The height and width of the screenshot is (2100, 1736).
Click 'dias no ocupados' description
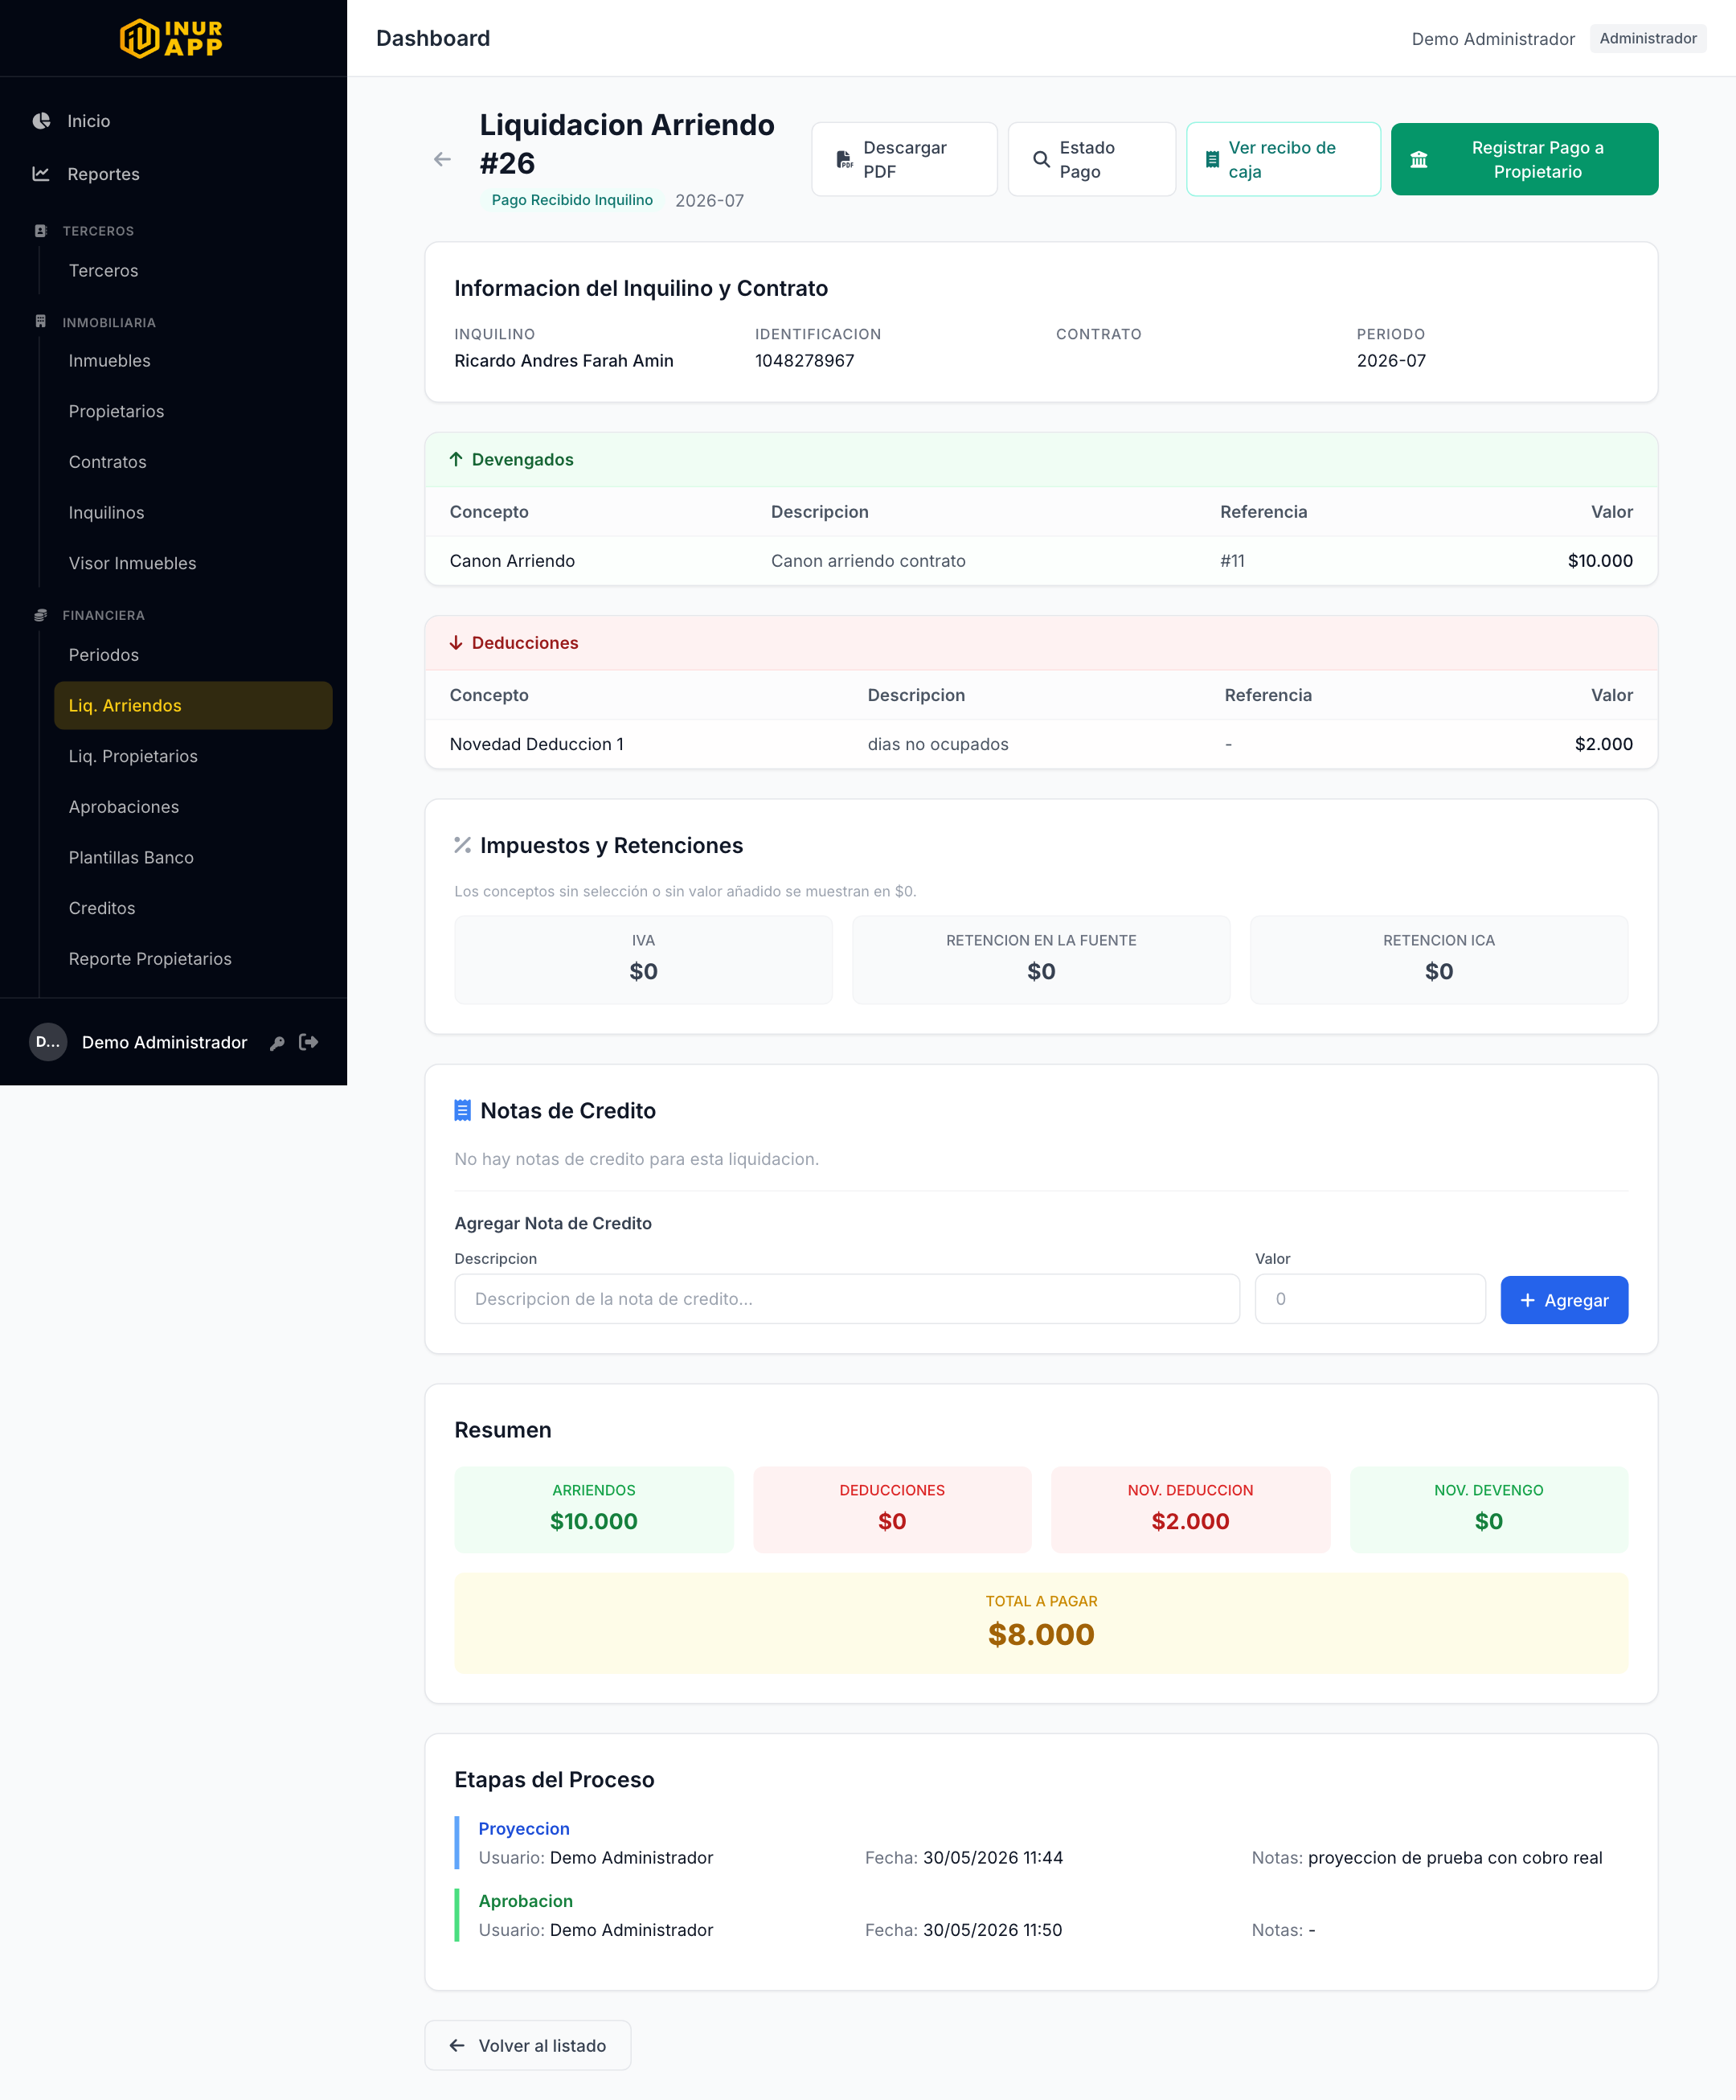[937, 744]
